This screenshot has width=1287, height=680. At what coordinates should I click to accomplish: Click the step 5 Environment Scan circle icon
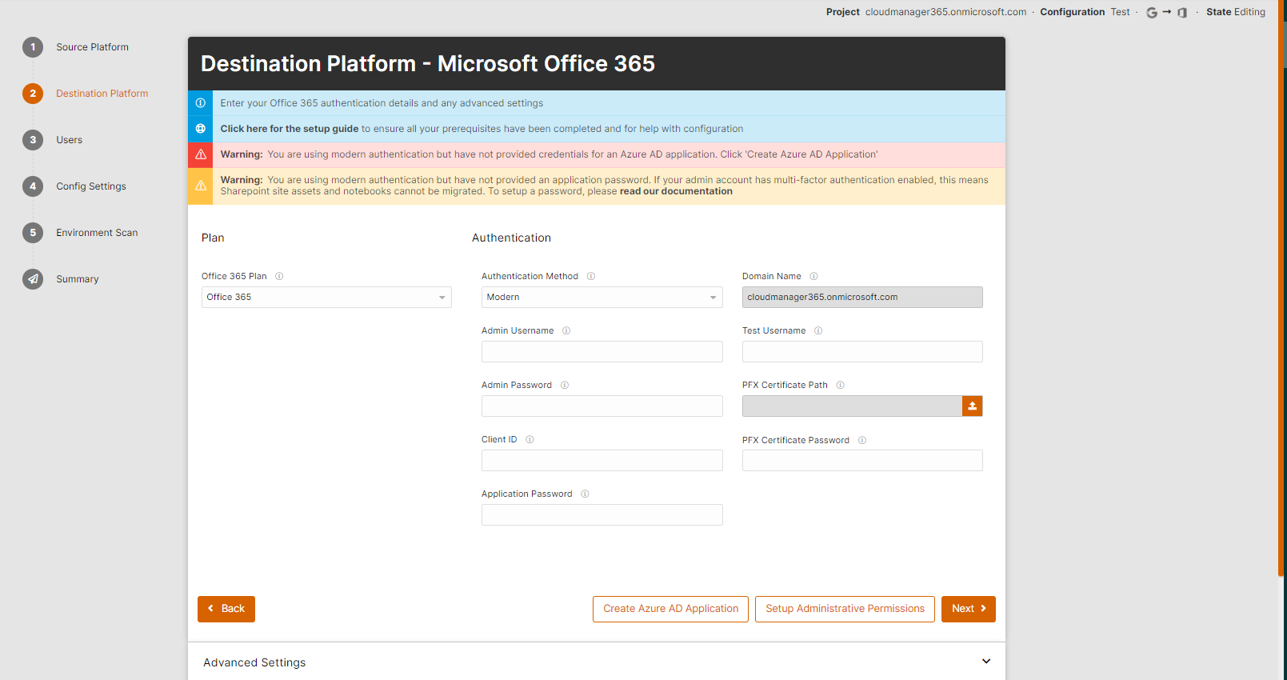click(x=33, y=233)
